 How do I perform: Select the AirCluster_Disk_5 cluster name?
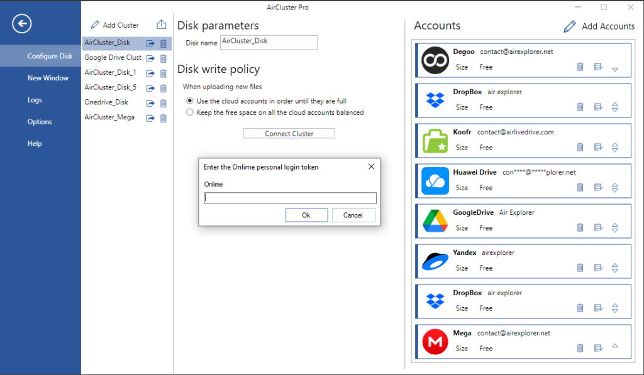[x=111, y=87]
